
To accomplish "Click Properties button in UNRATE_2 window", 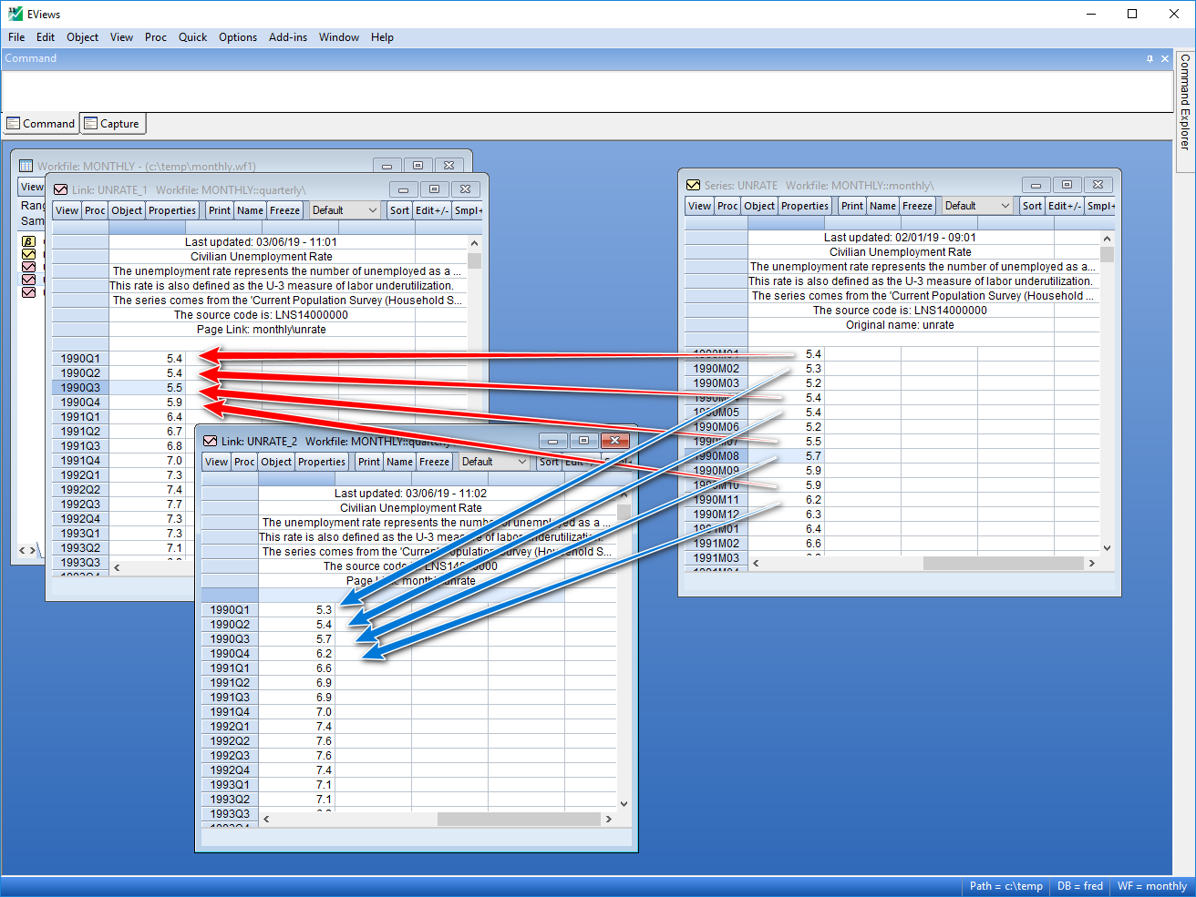I will 322,462.
